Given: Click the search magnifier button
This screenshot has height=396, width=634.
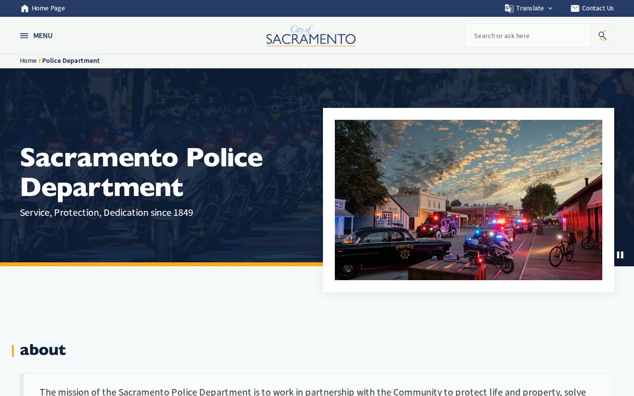Looking at the screenshot, I should pos(602,36).
